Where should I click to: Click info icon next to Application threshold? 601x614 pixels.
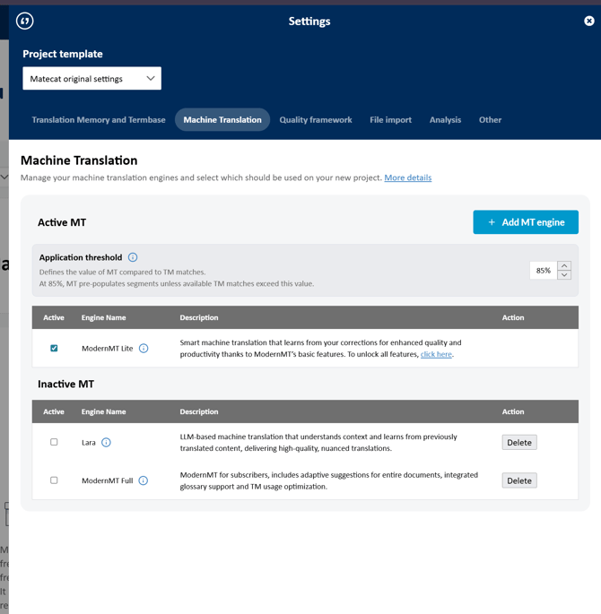coord(133,257)
